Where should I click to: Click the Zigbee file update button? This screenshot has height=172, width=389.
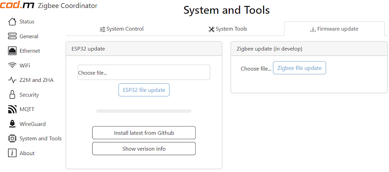click(x=300, y=68)
